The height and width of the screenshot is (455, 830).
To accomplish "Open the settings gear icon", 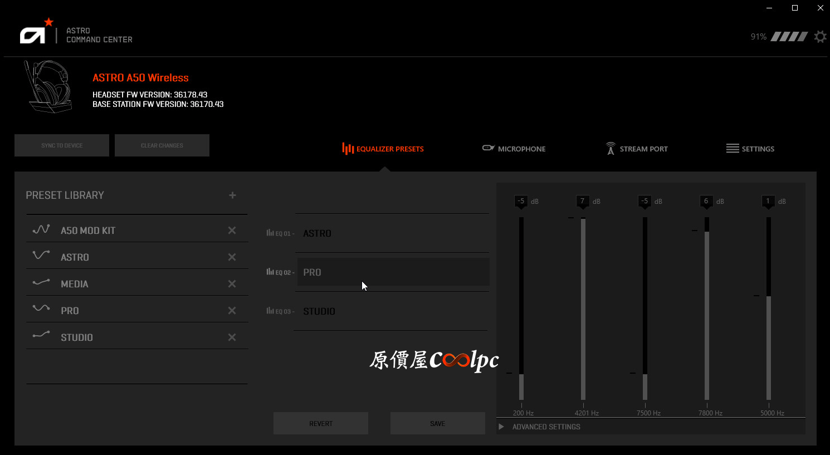I will click(x=820, y=37).
